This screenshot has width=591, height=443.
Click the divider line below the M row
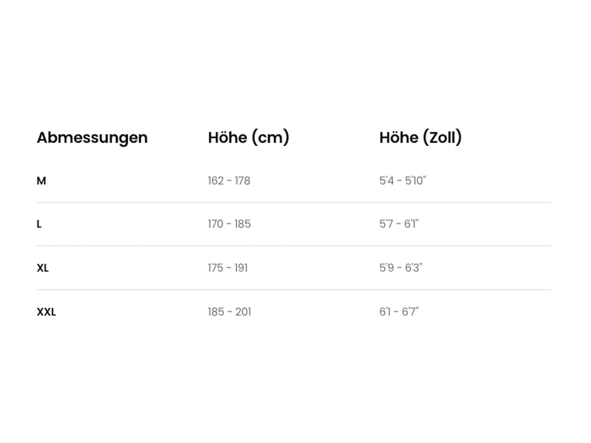[294, 203]
